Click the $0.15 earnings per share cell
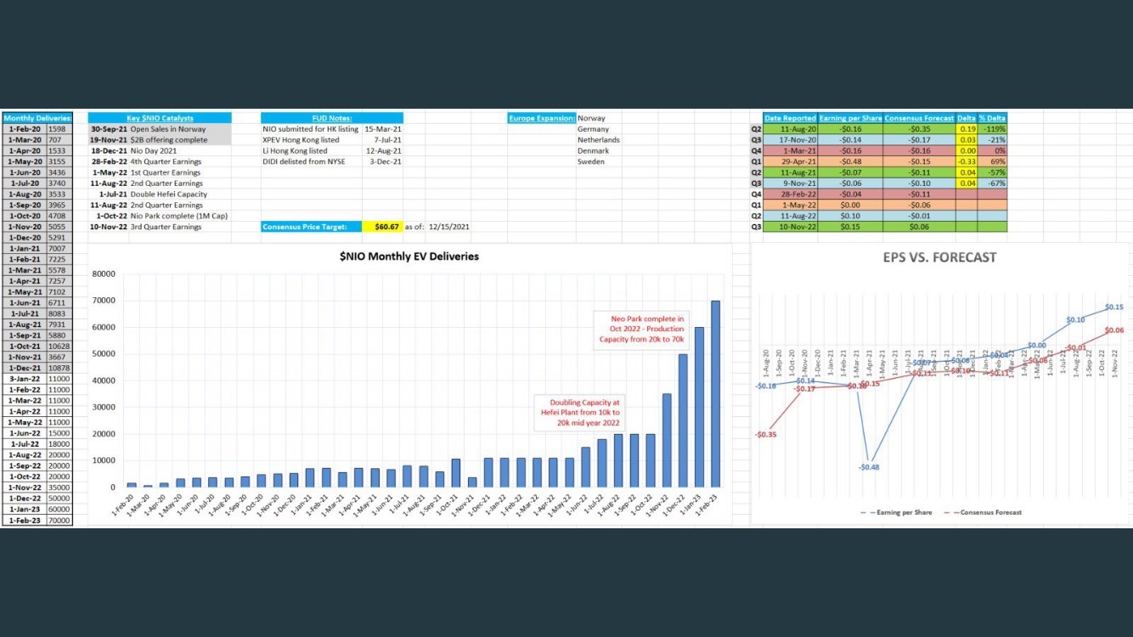The height and width of the screenshot is (637, 1133). (850, 227)
